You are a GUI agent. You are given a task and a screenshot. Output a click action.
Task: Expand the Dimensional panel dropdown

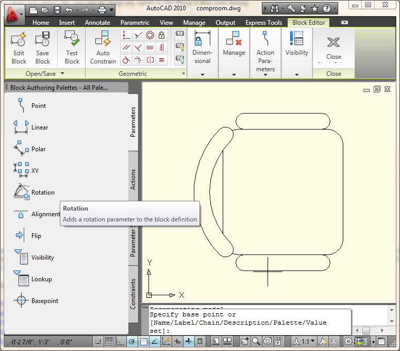pyautogui.click(x=203, y=75)
